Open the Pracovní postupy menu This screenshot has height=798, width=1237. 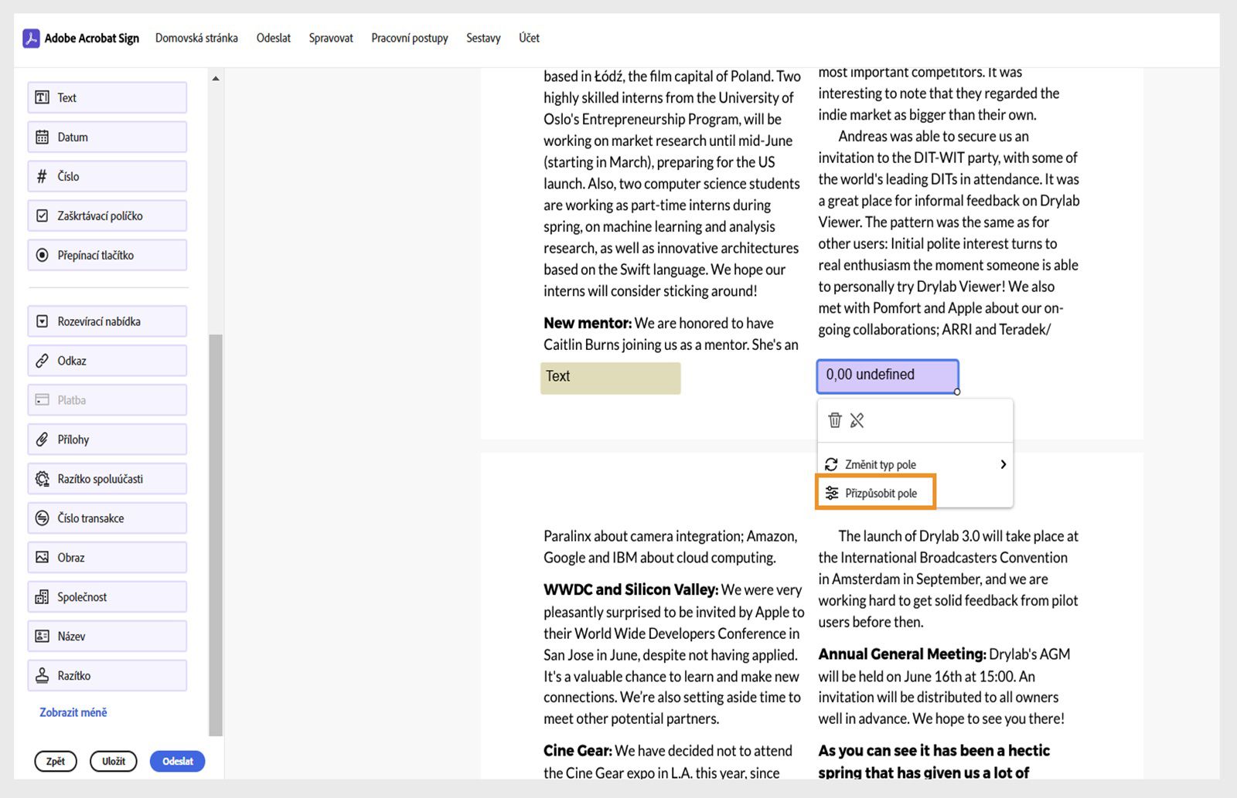pyautogui.click(x=410, y=38)
